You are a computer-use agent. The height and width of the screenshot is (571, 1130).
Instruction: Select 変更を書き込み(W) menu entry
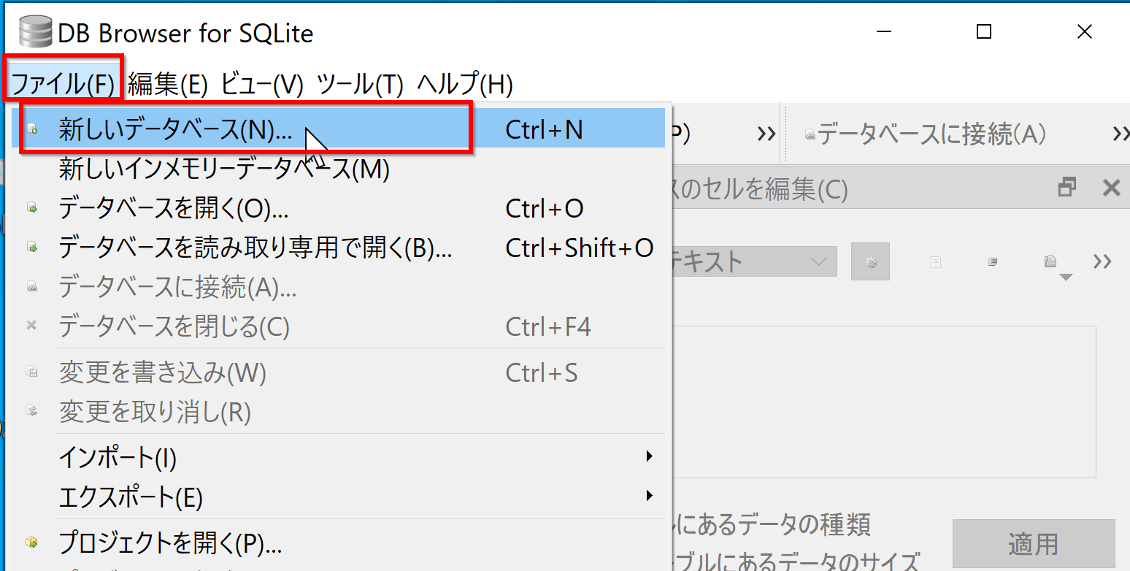tap(339, 373)
